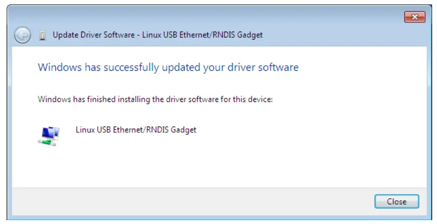
Task: Click the "Update Driver Software" title text
Action: 94,35
